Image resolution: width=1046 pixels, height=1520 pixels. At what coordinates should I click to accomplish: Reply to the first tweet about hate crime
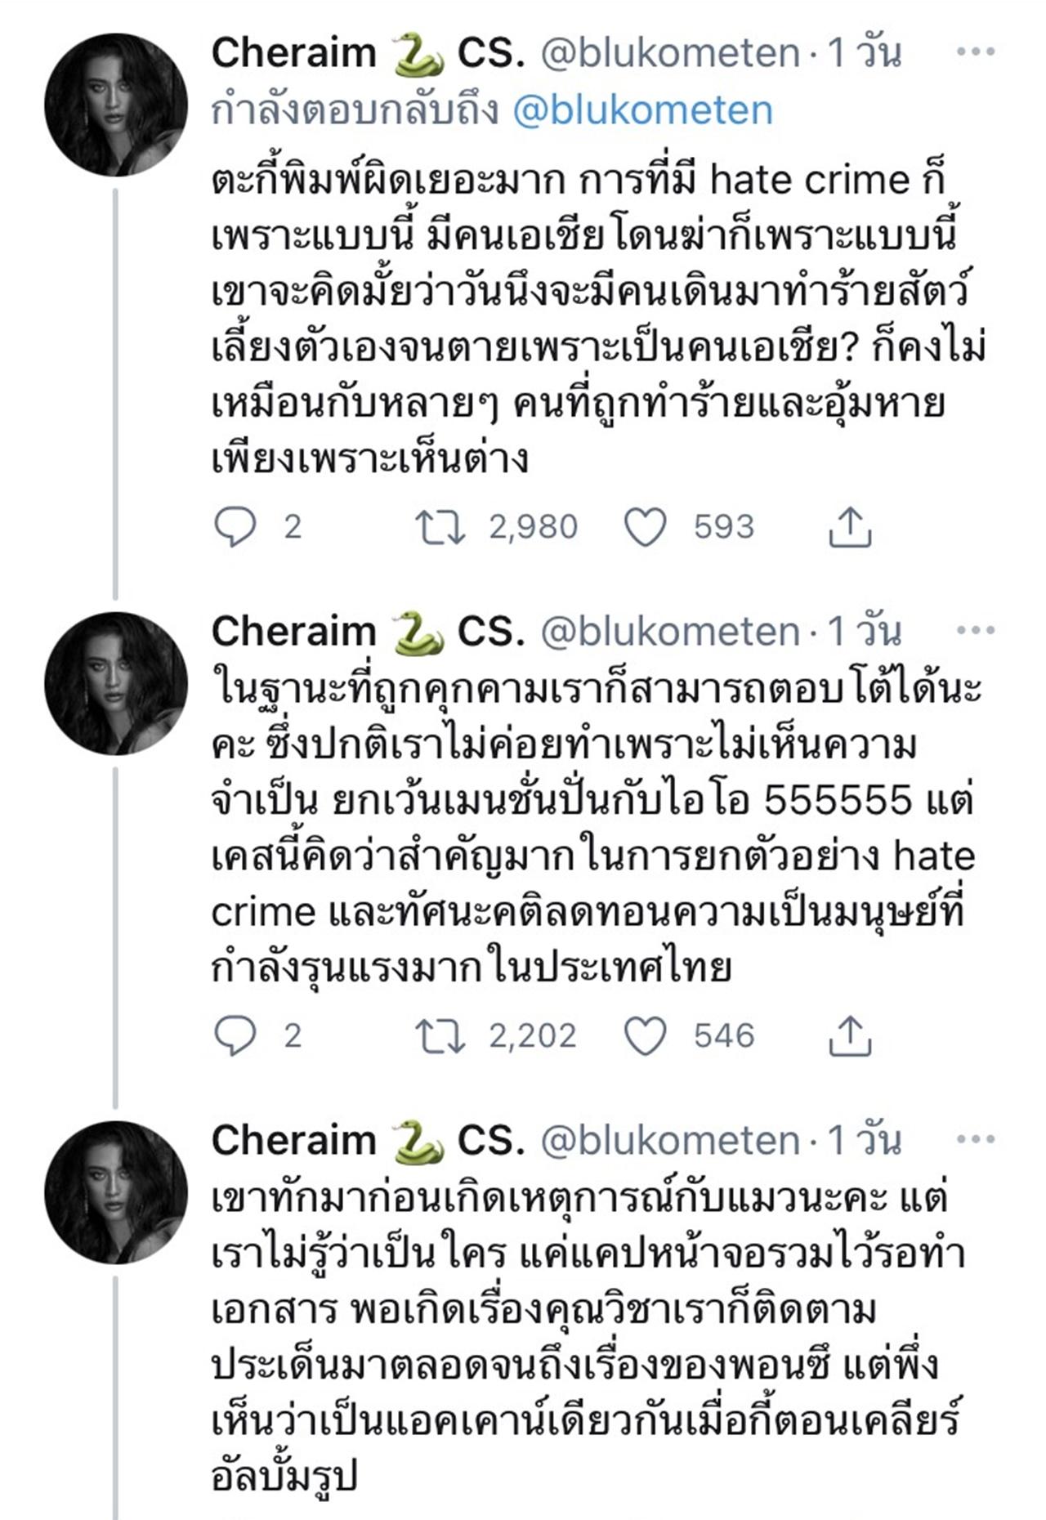pyautogui.click(x=235, y=527)
